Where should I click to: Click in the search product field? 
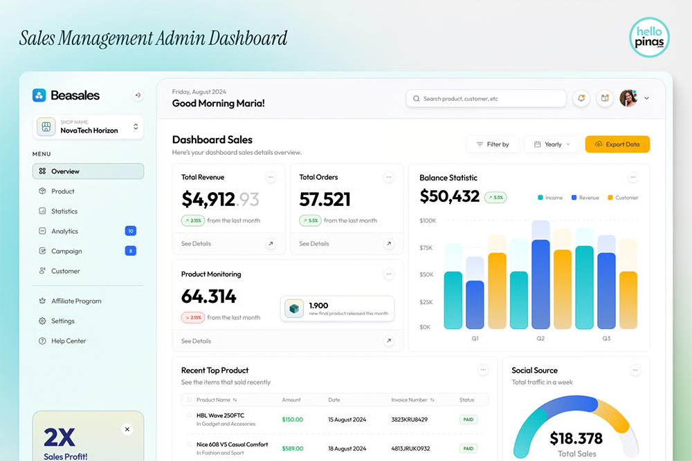[486, 98]
